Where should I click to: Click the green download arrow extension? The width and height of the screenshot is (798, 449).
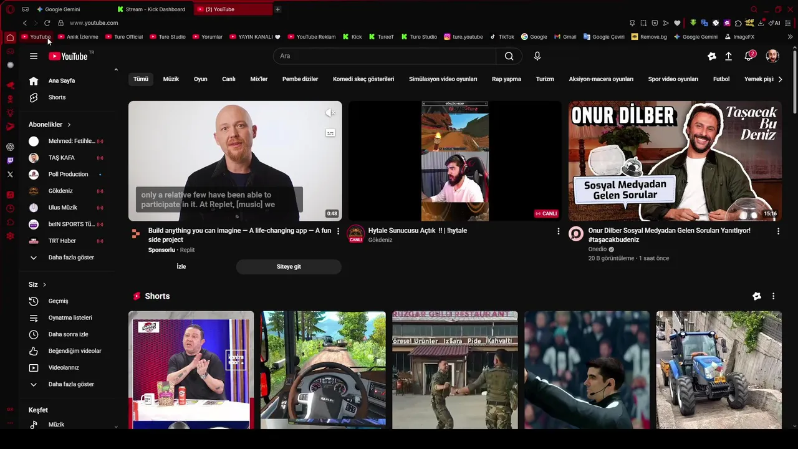point(693,23)
